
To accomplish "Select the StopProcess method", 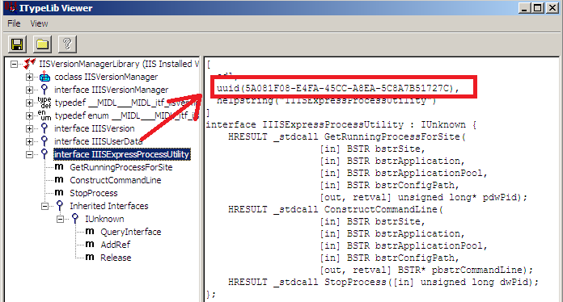I will [93, 193].
